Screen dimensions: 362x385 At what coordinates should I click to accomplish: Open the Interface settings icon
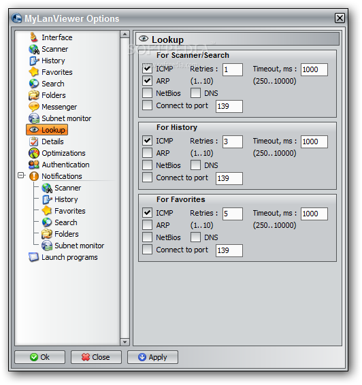pos(34,37)
